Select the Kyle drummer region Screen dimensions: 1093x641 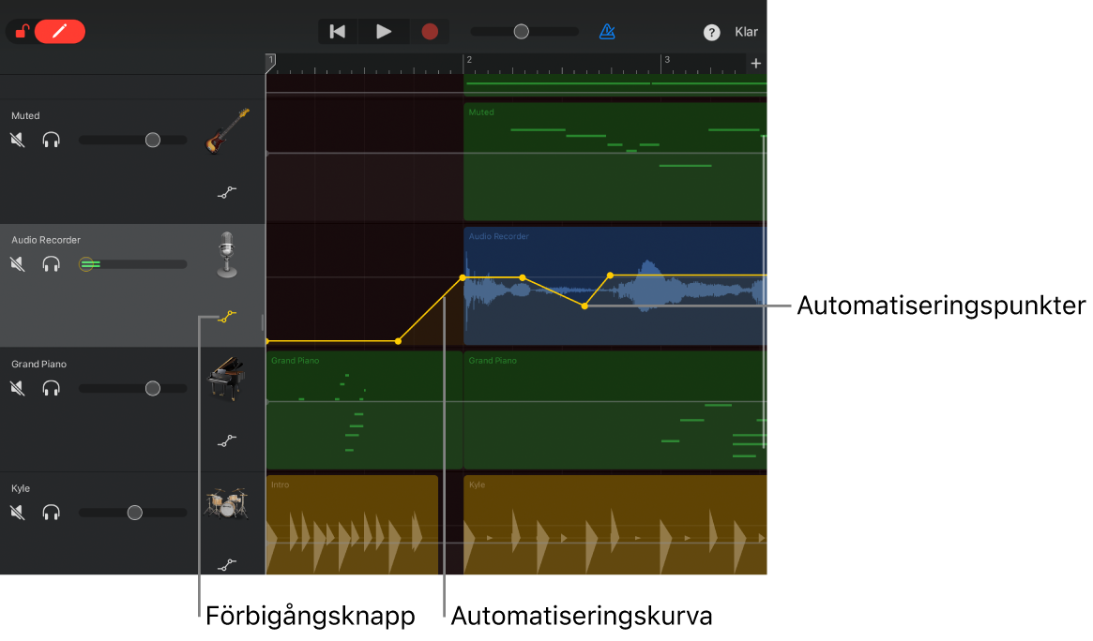tap(615, 525)
